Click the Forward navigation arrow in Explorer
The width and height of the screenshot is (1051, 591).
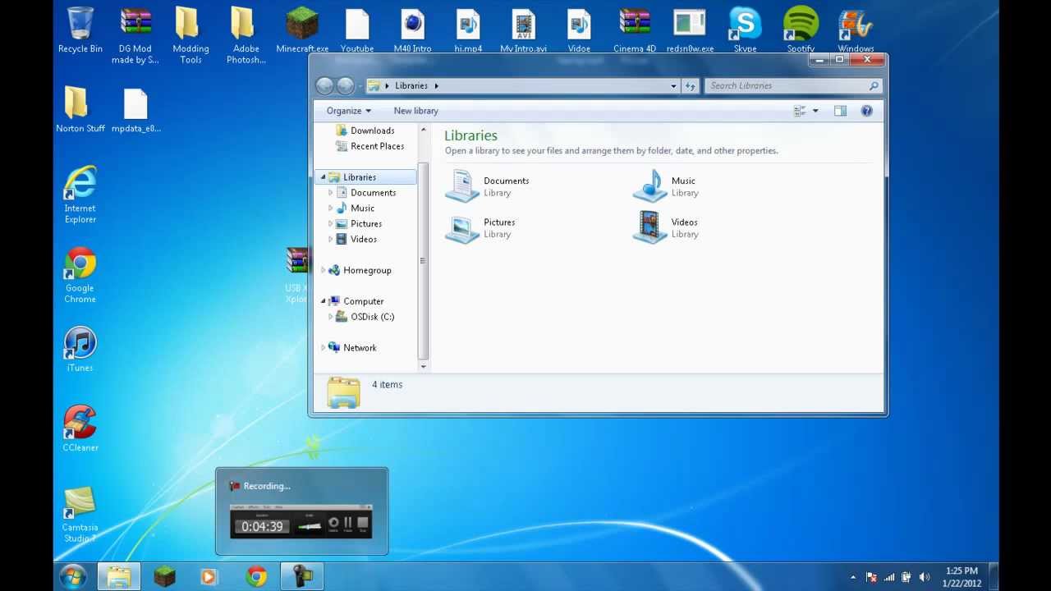[x=346, y=85]
